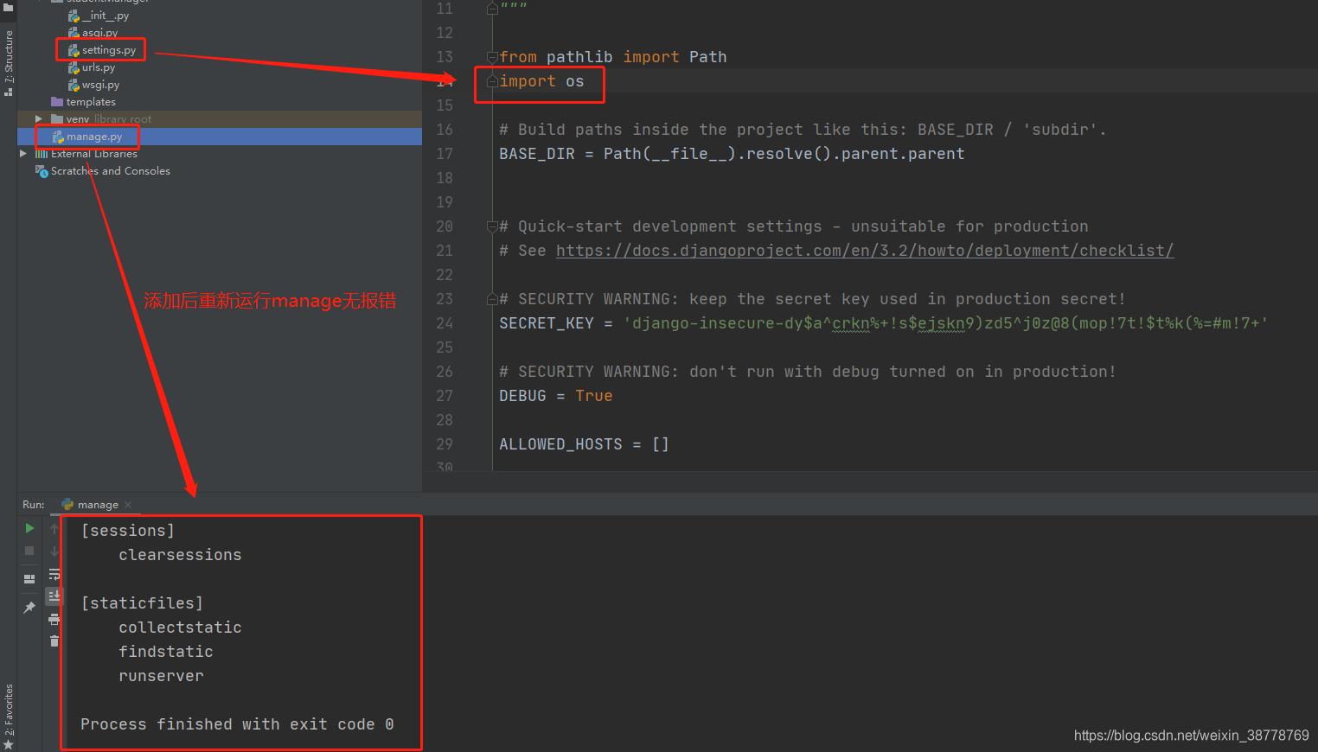Image resolution: width=1318 pixels, height=752 pixels.
Task: Expand the venv library root folder
Action: (x=38, y=118)
